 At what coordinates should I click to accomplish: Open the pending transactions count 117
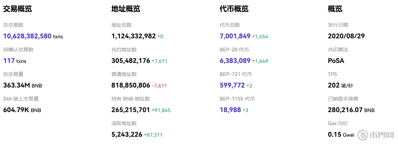[x=9, y=61]
